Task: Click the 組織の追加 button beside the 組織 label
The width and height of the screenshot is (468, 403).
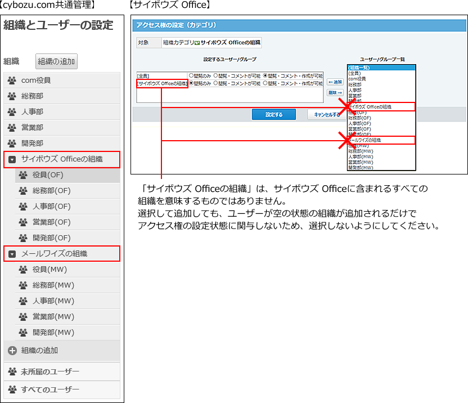Action: click(x=56, y=61)
